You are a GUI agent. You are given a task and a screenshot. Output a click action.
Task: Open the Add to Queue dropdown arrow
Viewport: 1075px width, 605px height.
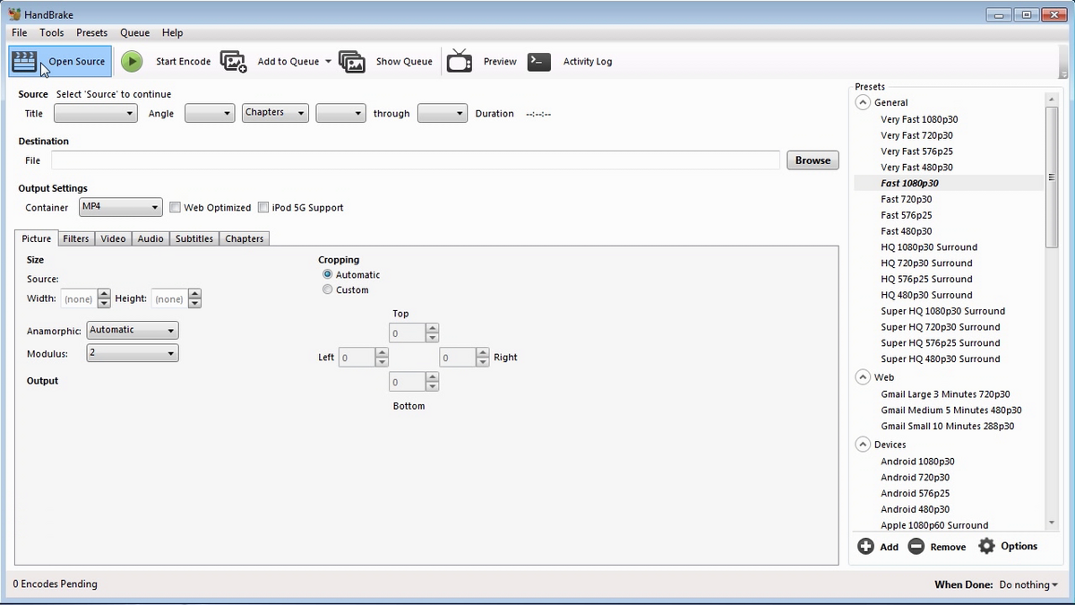click(x=328, y=62)
